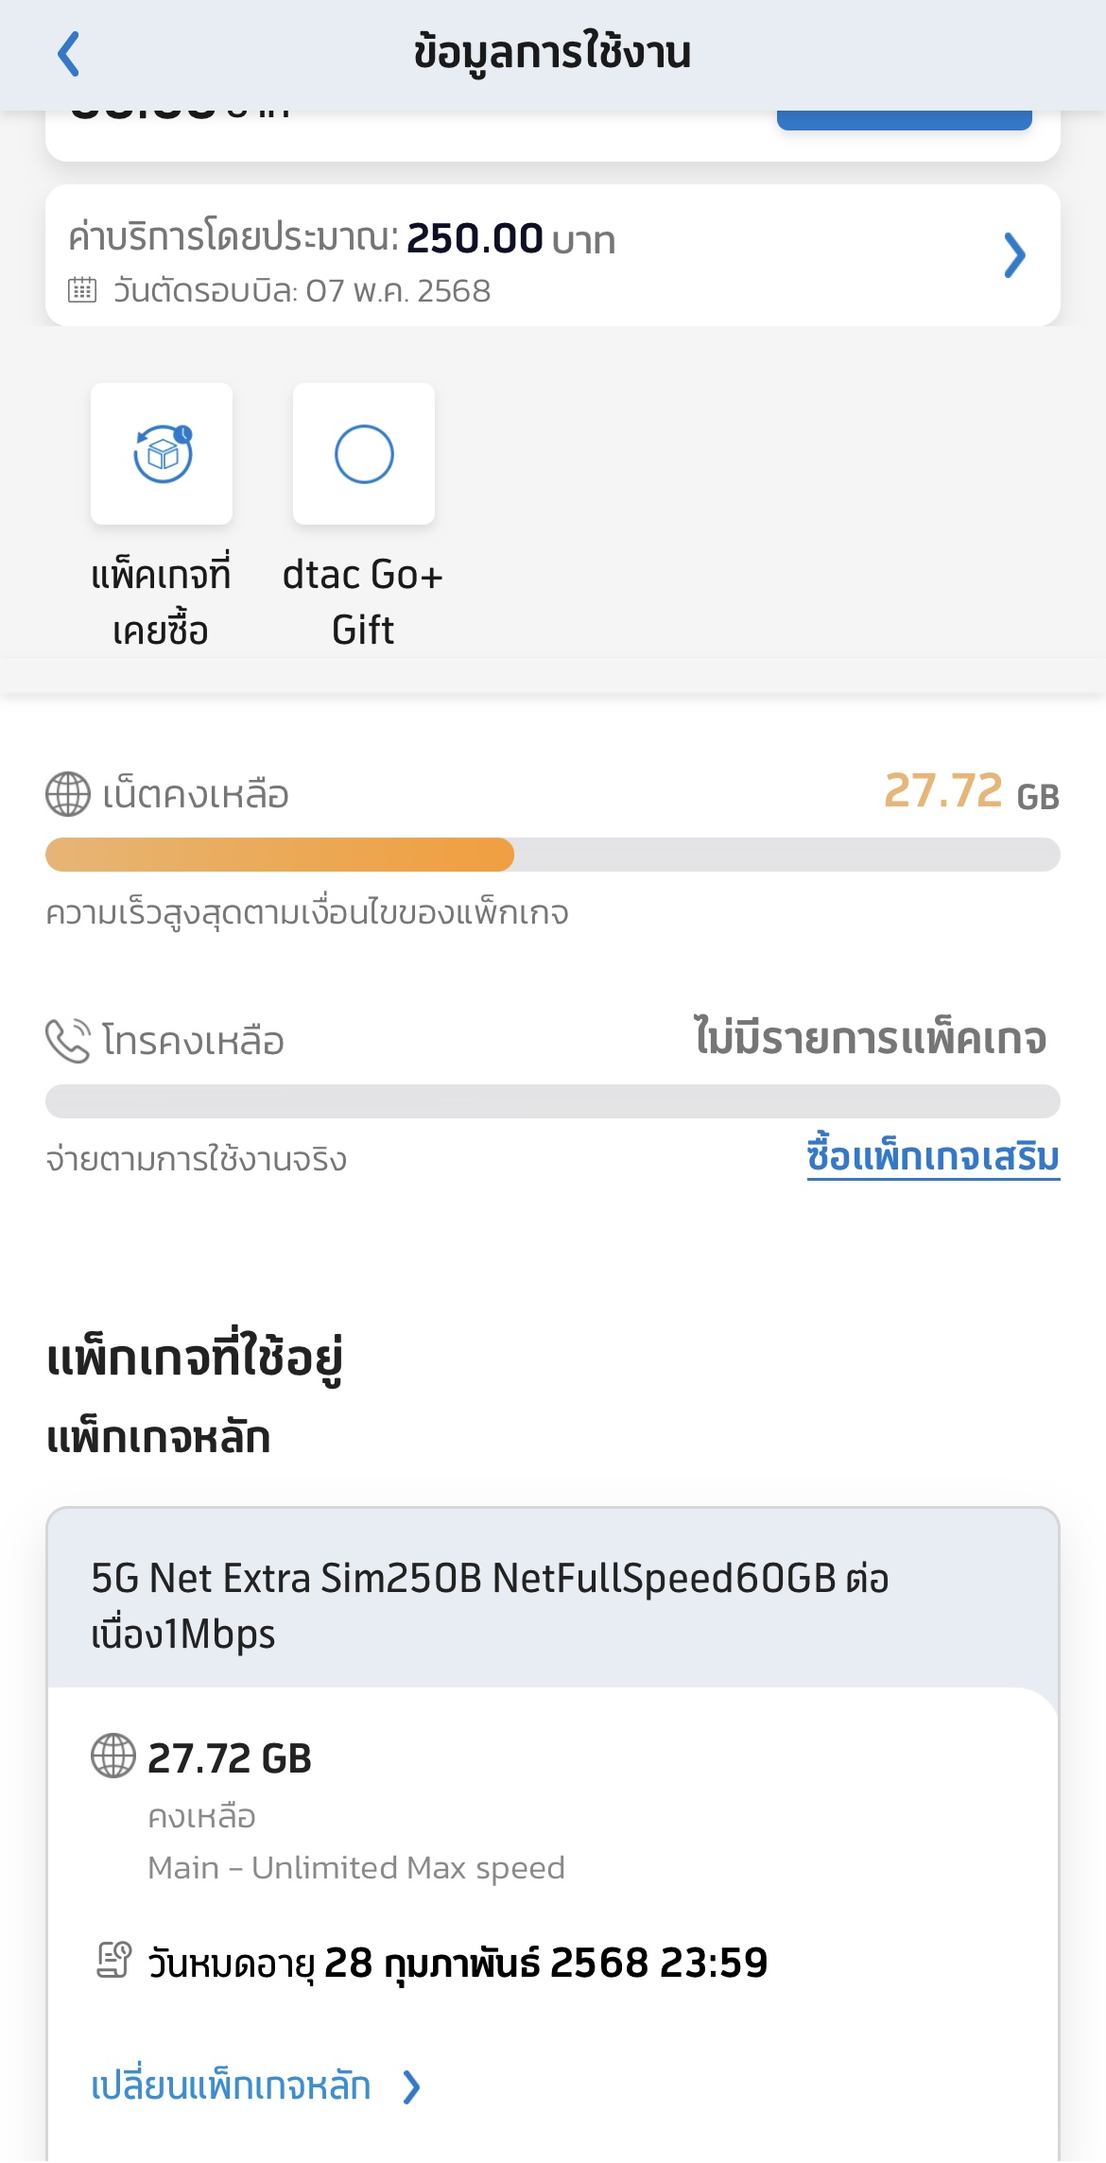Tap the globe icon in main package card

tap(113, 1756)
